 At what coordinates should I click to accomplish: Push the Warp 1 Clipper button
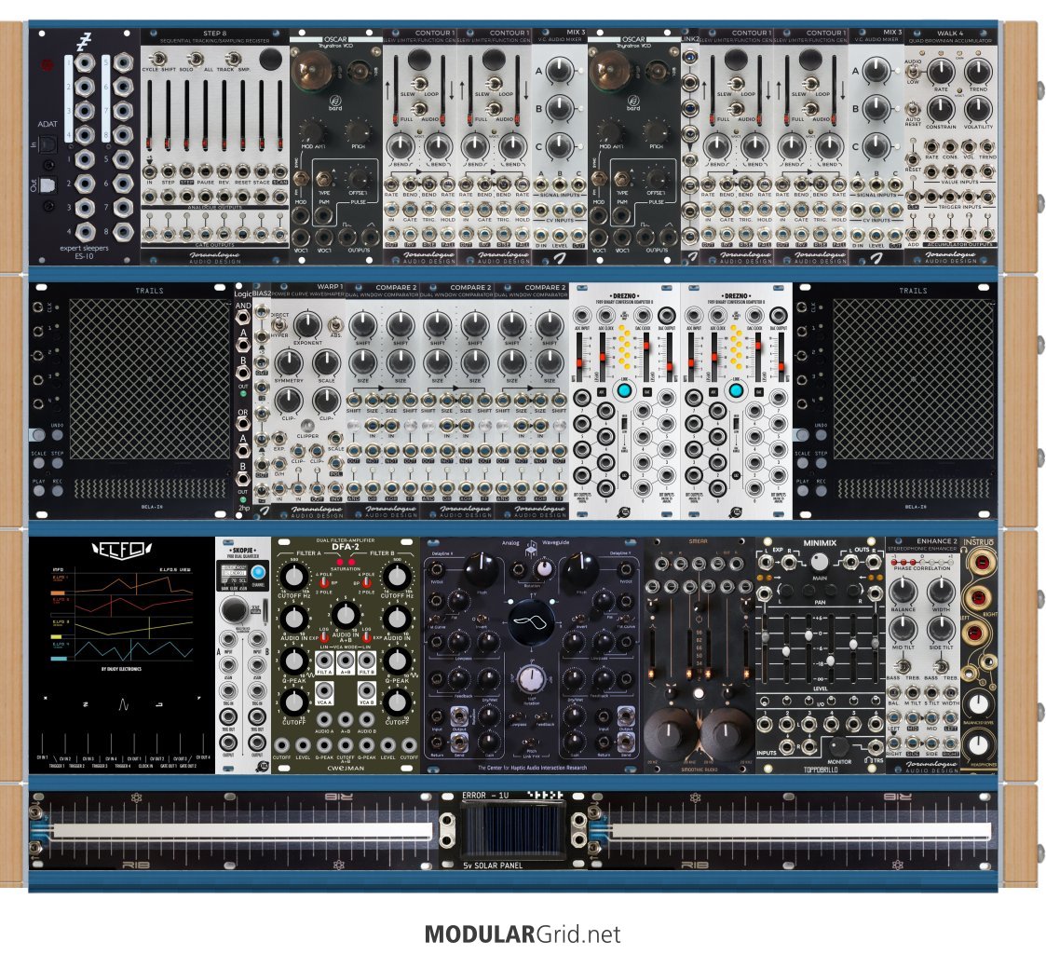pyautogui.click(x=307, y=426)
